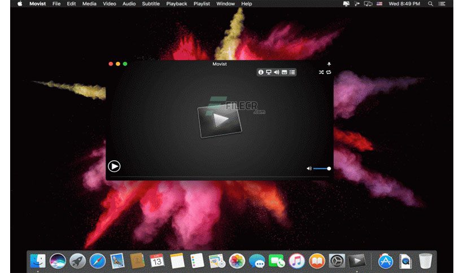Click the Movist icon in Dock
The height and width of the screenshot is (273, 472).
point(357,261)
